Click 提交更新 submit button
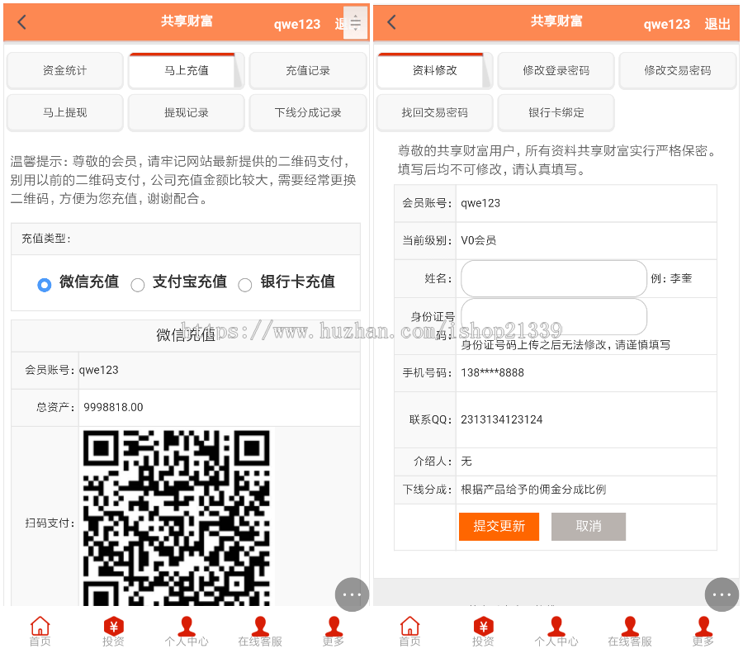The height and width of the screenshot is (658, 743). (499, 526)
